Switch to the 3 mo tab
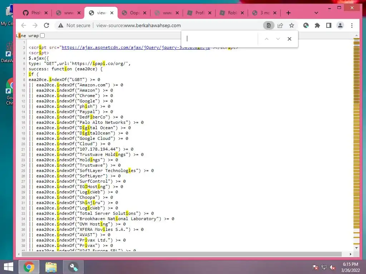The width and height of the screenshot is (366, 274). point(261,13)
